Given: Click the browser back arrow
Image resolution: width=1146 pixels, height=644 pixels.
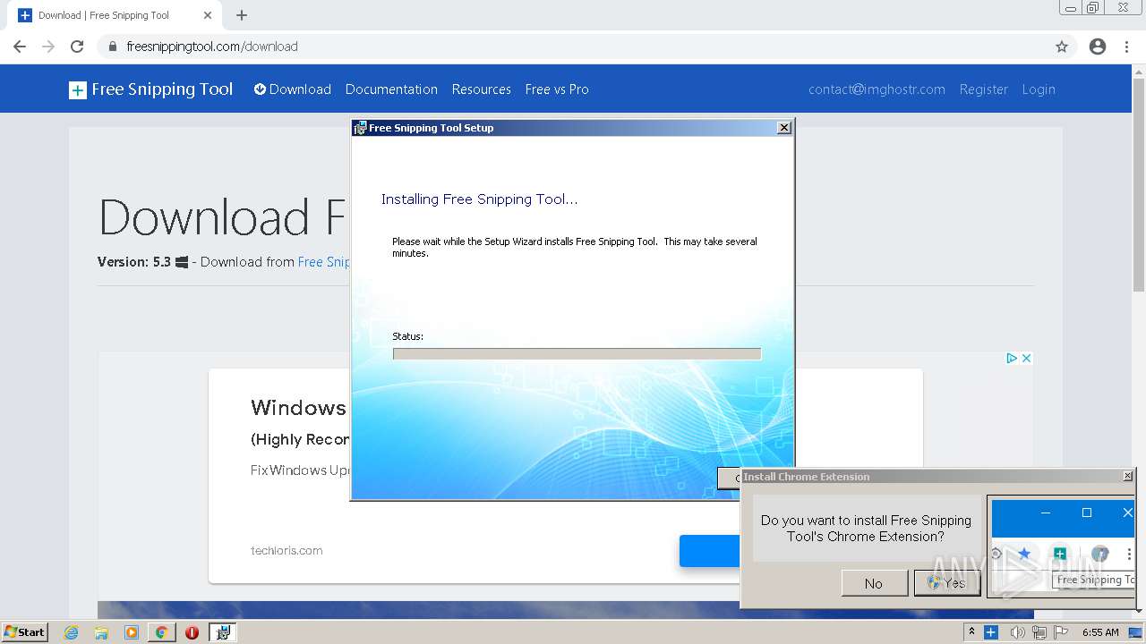Looking at the screenshot, I should point(20,47).
